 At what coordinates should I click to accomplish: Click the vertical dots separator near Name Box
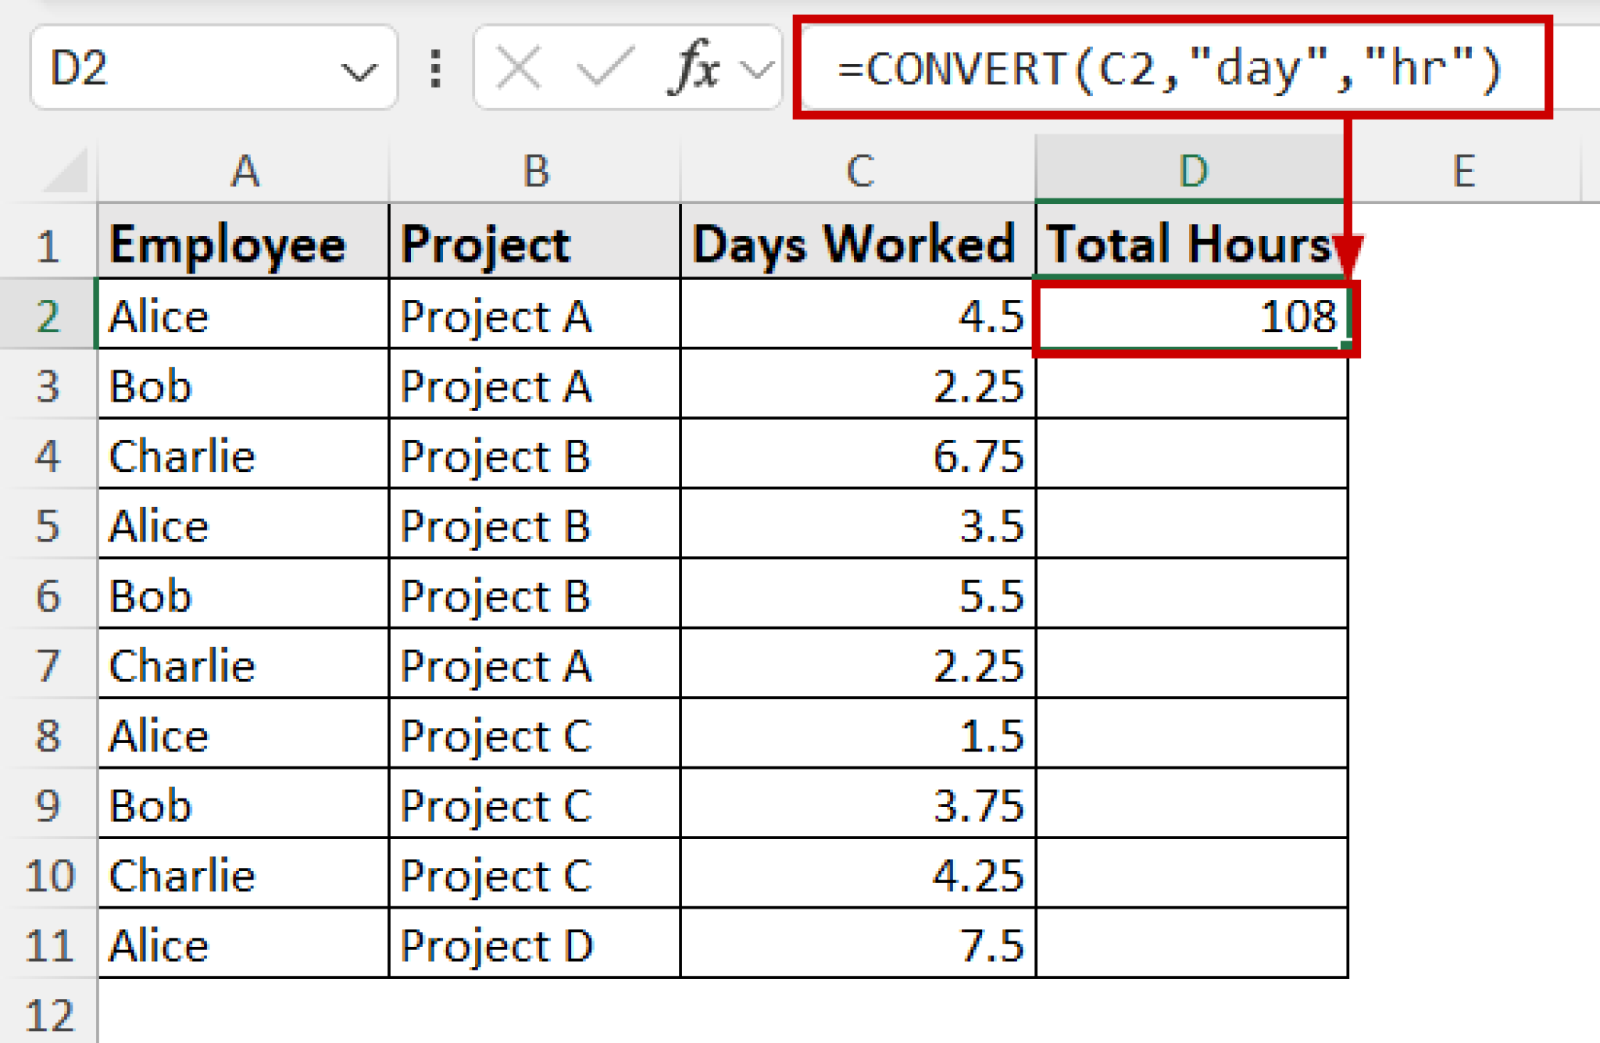434,69
